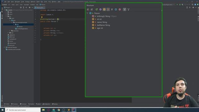Click the Windows search box
199x112 pixels.
(x=23, y=110)
